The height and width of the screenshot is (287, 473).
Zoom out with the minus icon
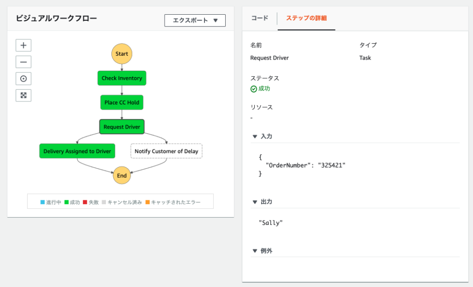[24, 62]
